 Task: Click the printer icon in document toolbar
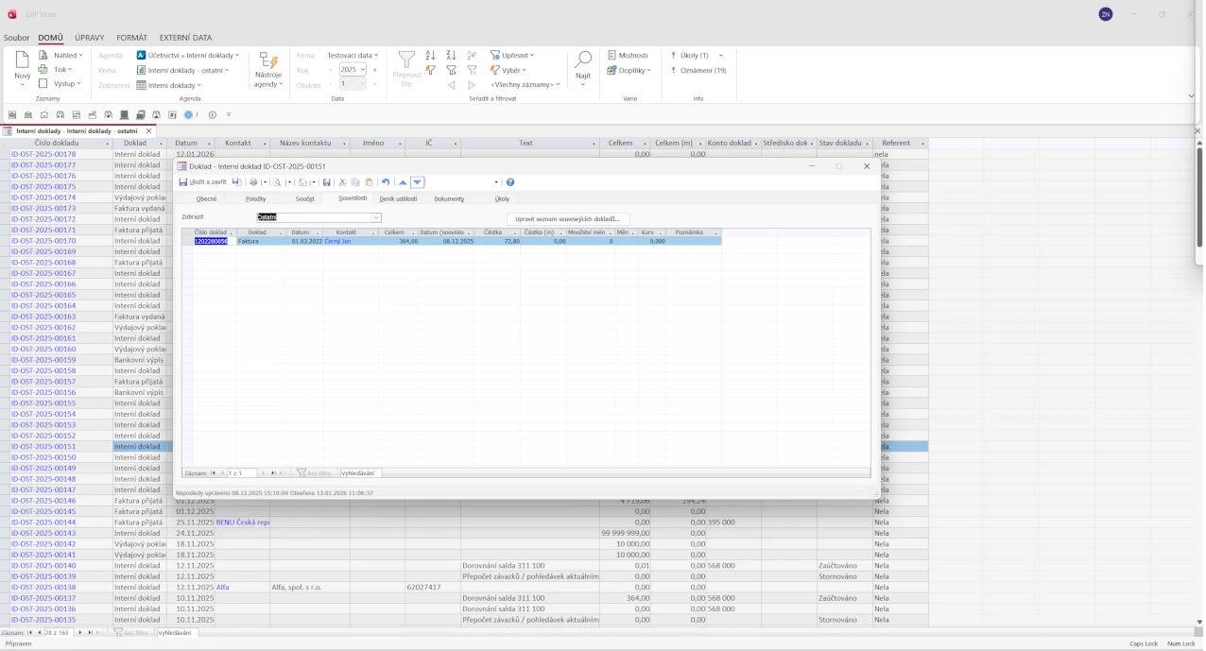[253, 182]
